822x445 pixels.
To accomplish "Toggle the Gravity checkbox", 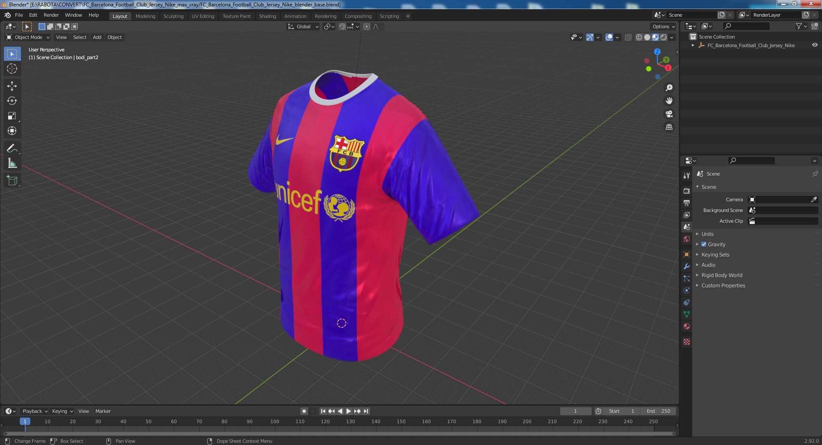I will coord(704,244).
